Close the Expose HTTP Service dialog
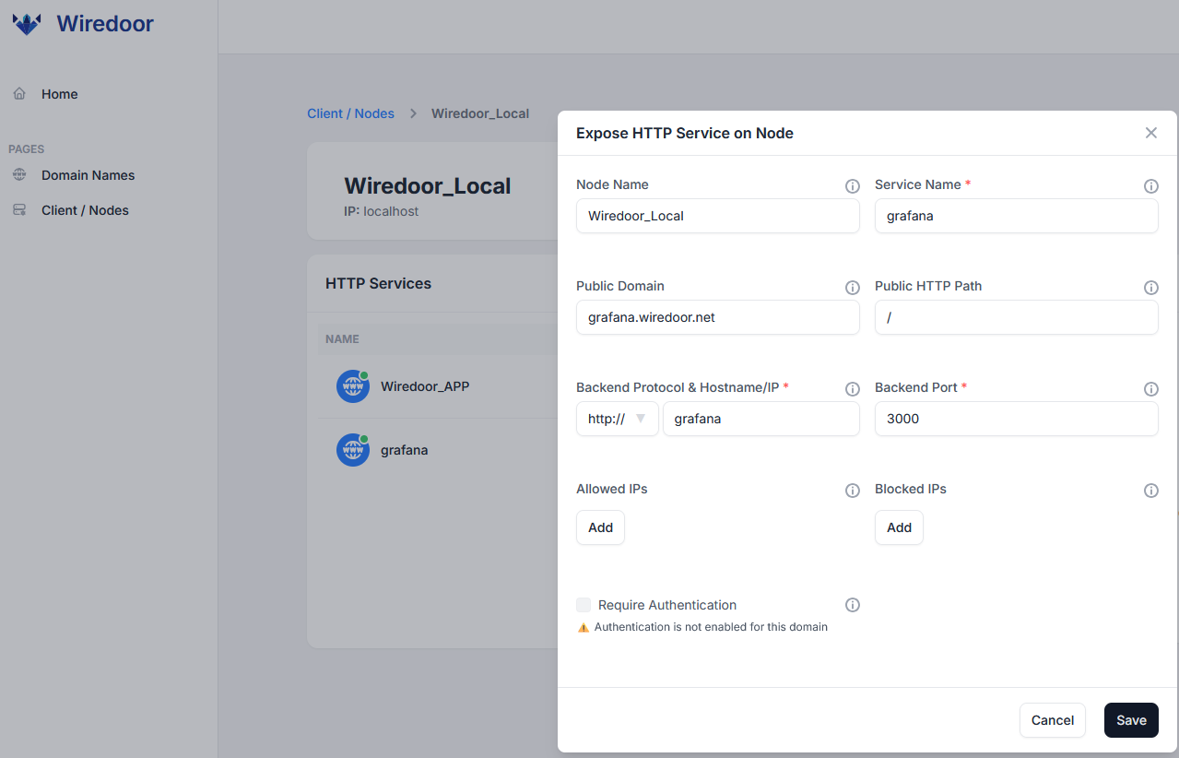The width and height of the screenshot is (1179, 758). 1151,133
